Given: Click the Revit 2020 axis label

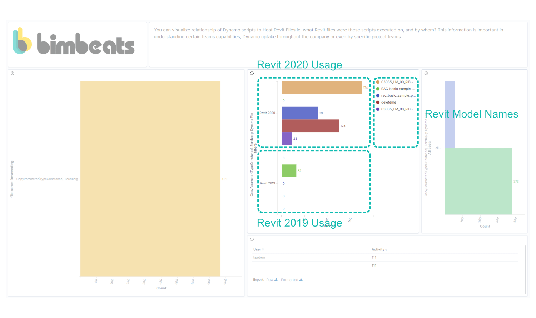Looking at the screenshot, I should point(267,113).
